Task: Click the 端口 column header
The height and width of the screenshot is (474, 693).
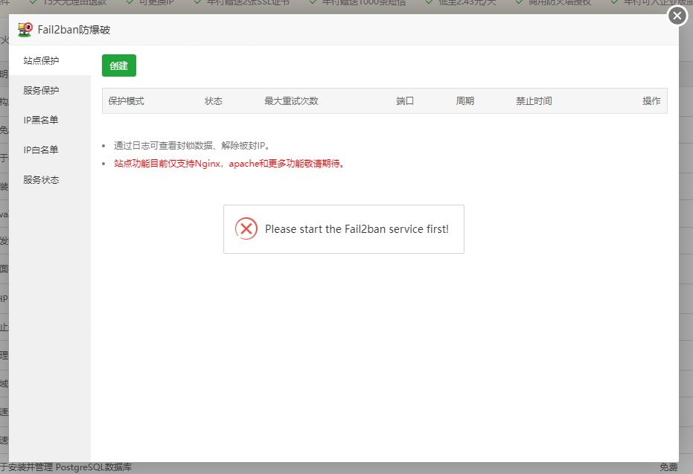Action: 405,101
